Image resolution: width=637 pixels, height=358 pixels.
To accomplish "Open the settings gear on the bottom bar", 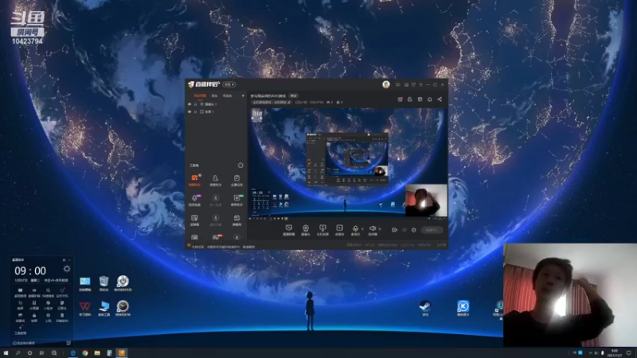I will point(413,230).
